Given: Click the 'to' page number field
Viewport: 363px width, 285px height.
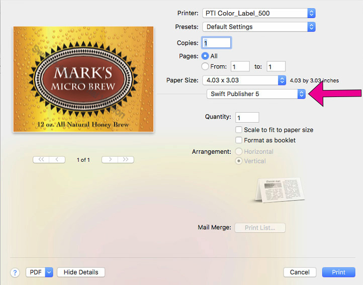Looking at the screenshot, I should pos(276,67).
